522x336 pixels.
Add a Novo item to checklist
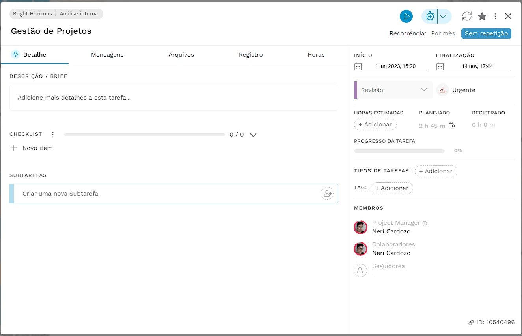37,148
